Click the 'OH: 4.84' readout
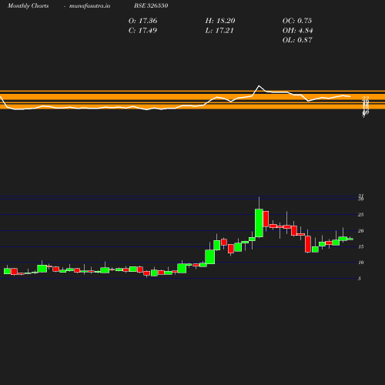 tap(298, 31)
